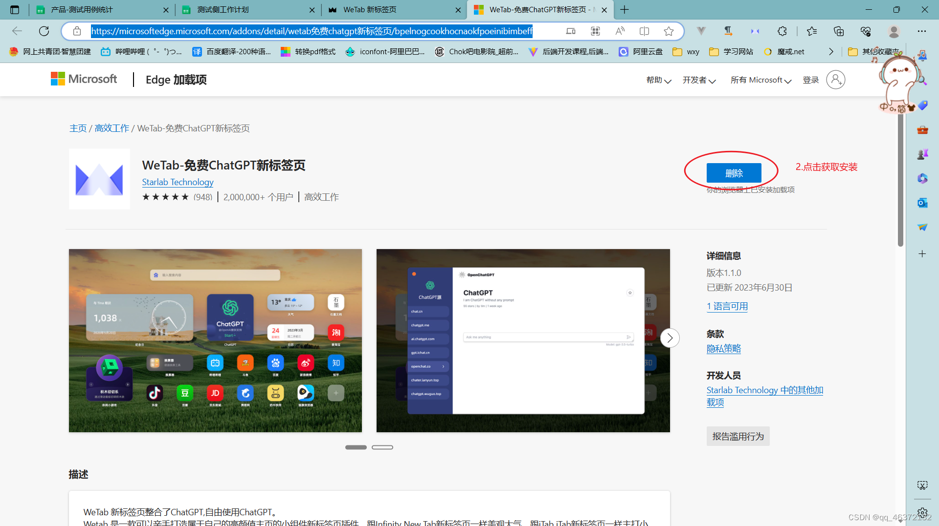939x526 pixels.
Task: Click the 登录 sign-in link
Action: (810, 80)
